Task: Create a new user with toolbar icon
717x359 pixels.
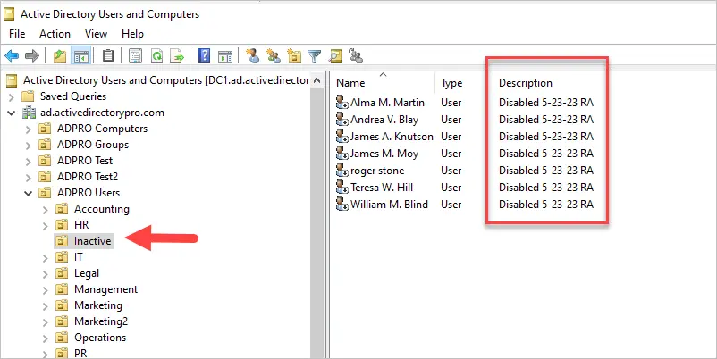Action: point(252,55)
